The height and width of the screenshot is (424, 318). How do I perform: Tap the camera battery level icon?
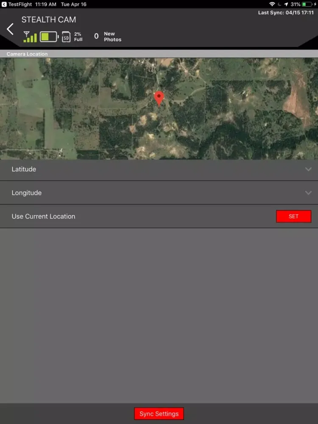point(49,37)
